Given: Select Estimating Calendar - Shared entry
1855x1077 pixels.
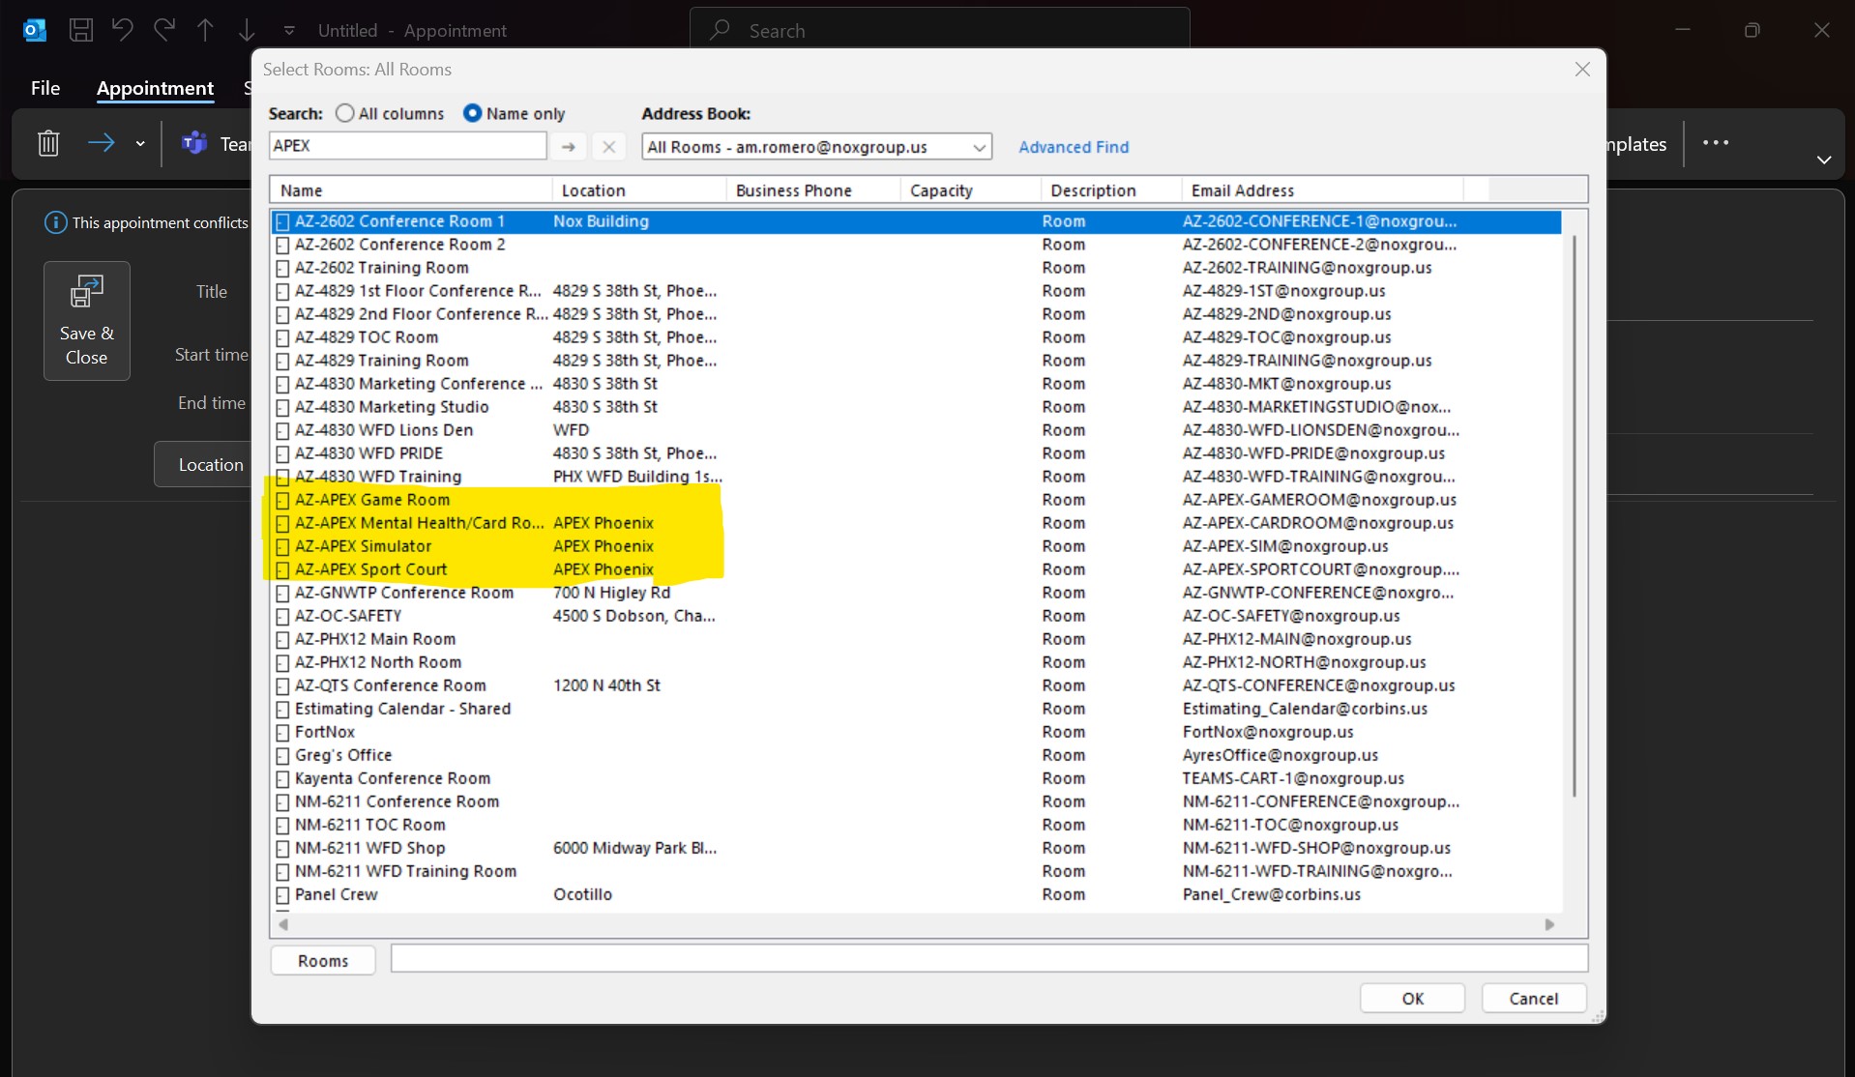Looking at the screenshot, I should (x=916, y=709).
